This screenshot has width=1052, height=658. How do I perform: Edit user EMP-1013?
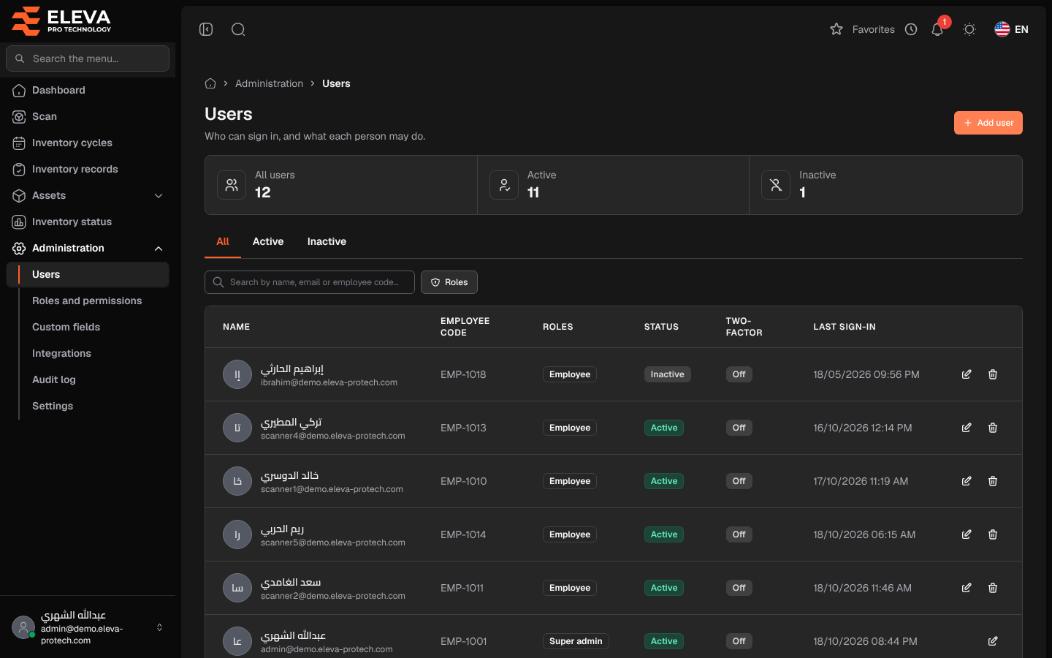click(x=967, y=428)
